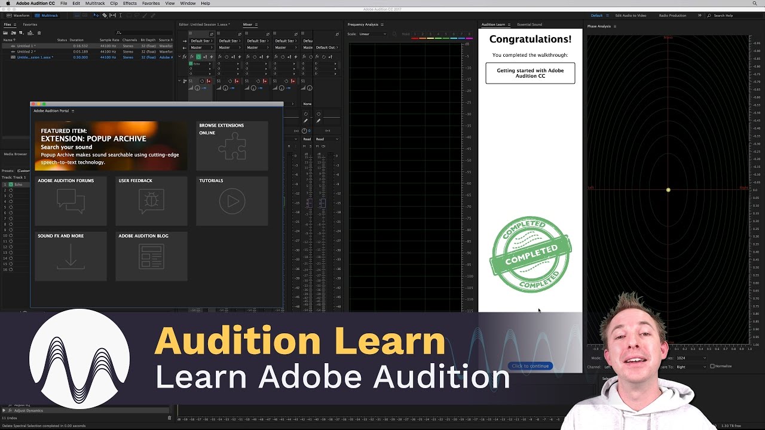Click the Click to continue button
765x430 pixels.
coord(530,366)
